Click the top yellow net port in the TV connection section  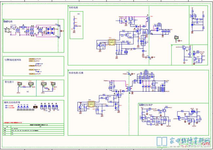point(32,59)
